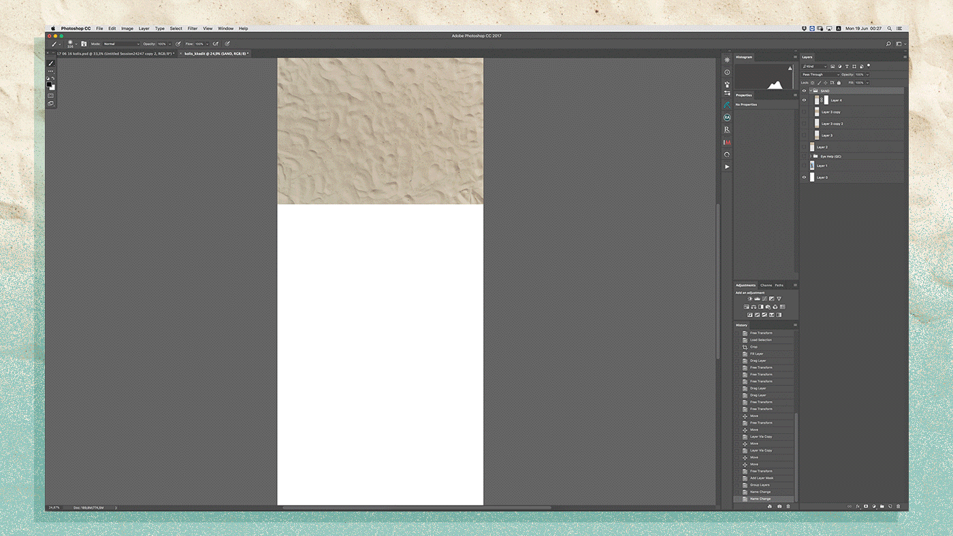The width and height of the screenshot is (953, 536).
Task: Open the layer filter Kind dropdown
Action: point(814,67)
